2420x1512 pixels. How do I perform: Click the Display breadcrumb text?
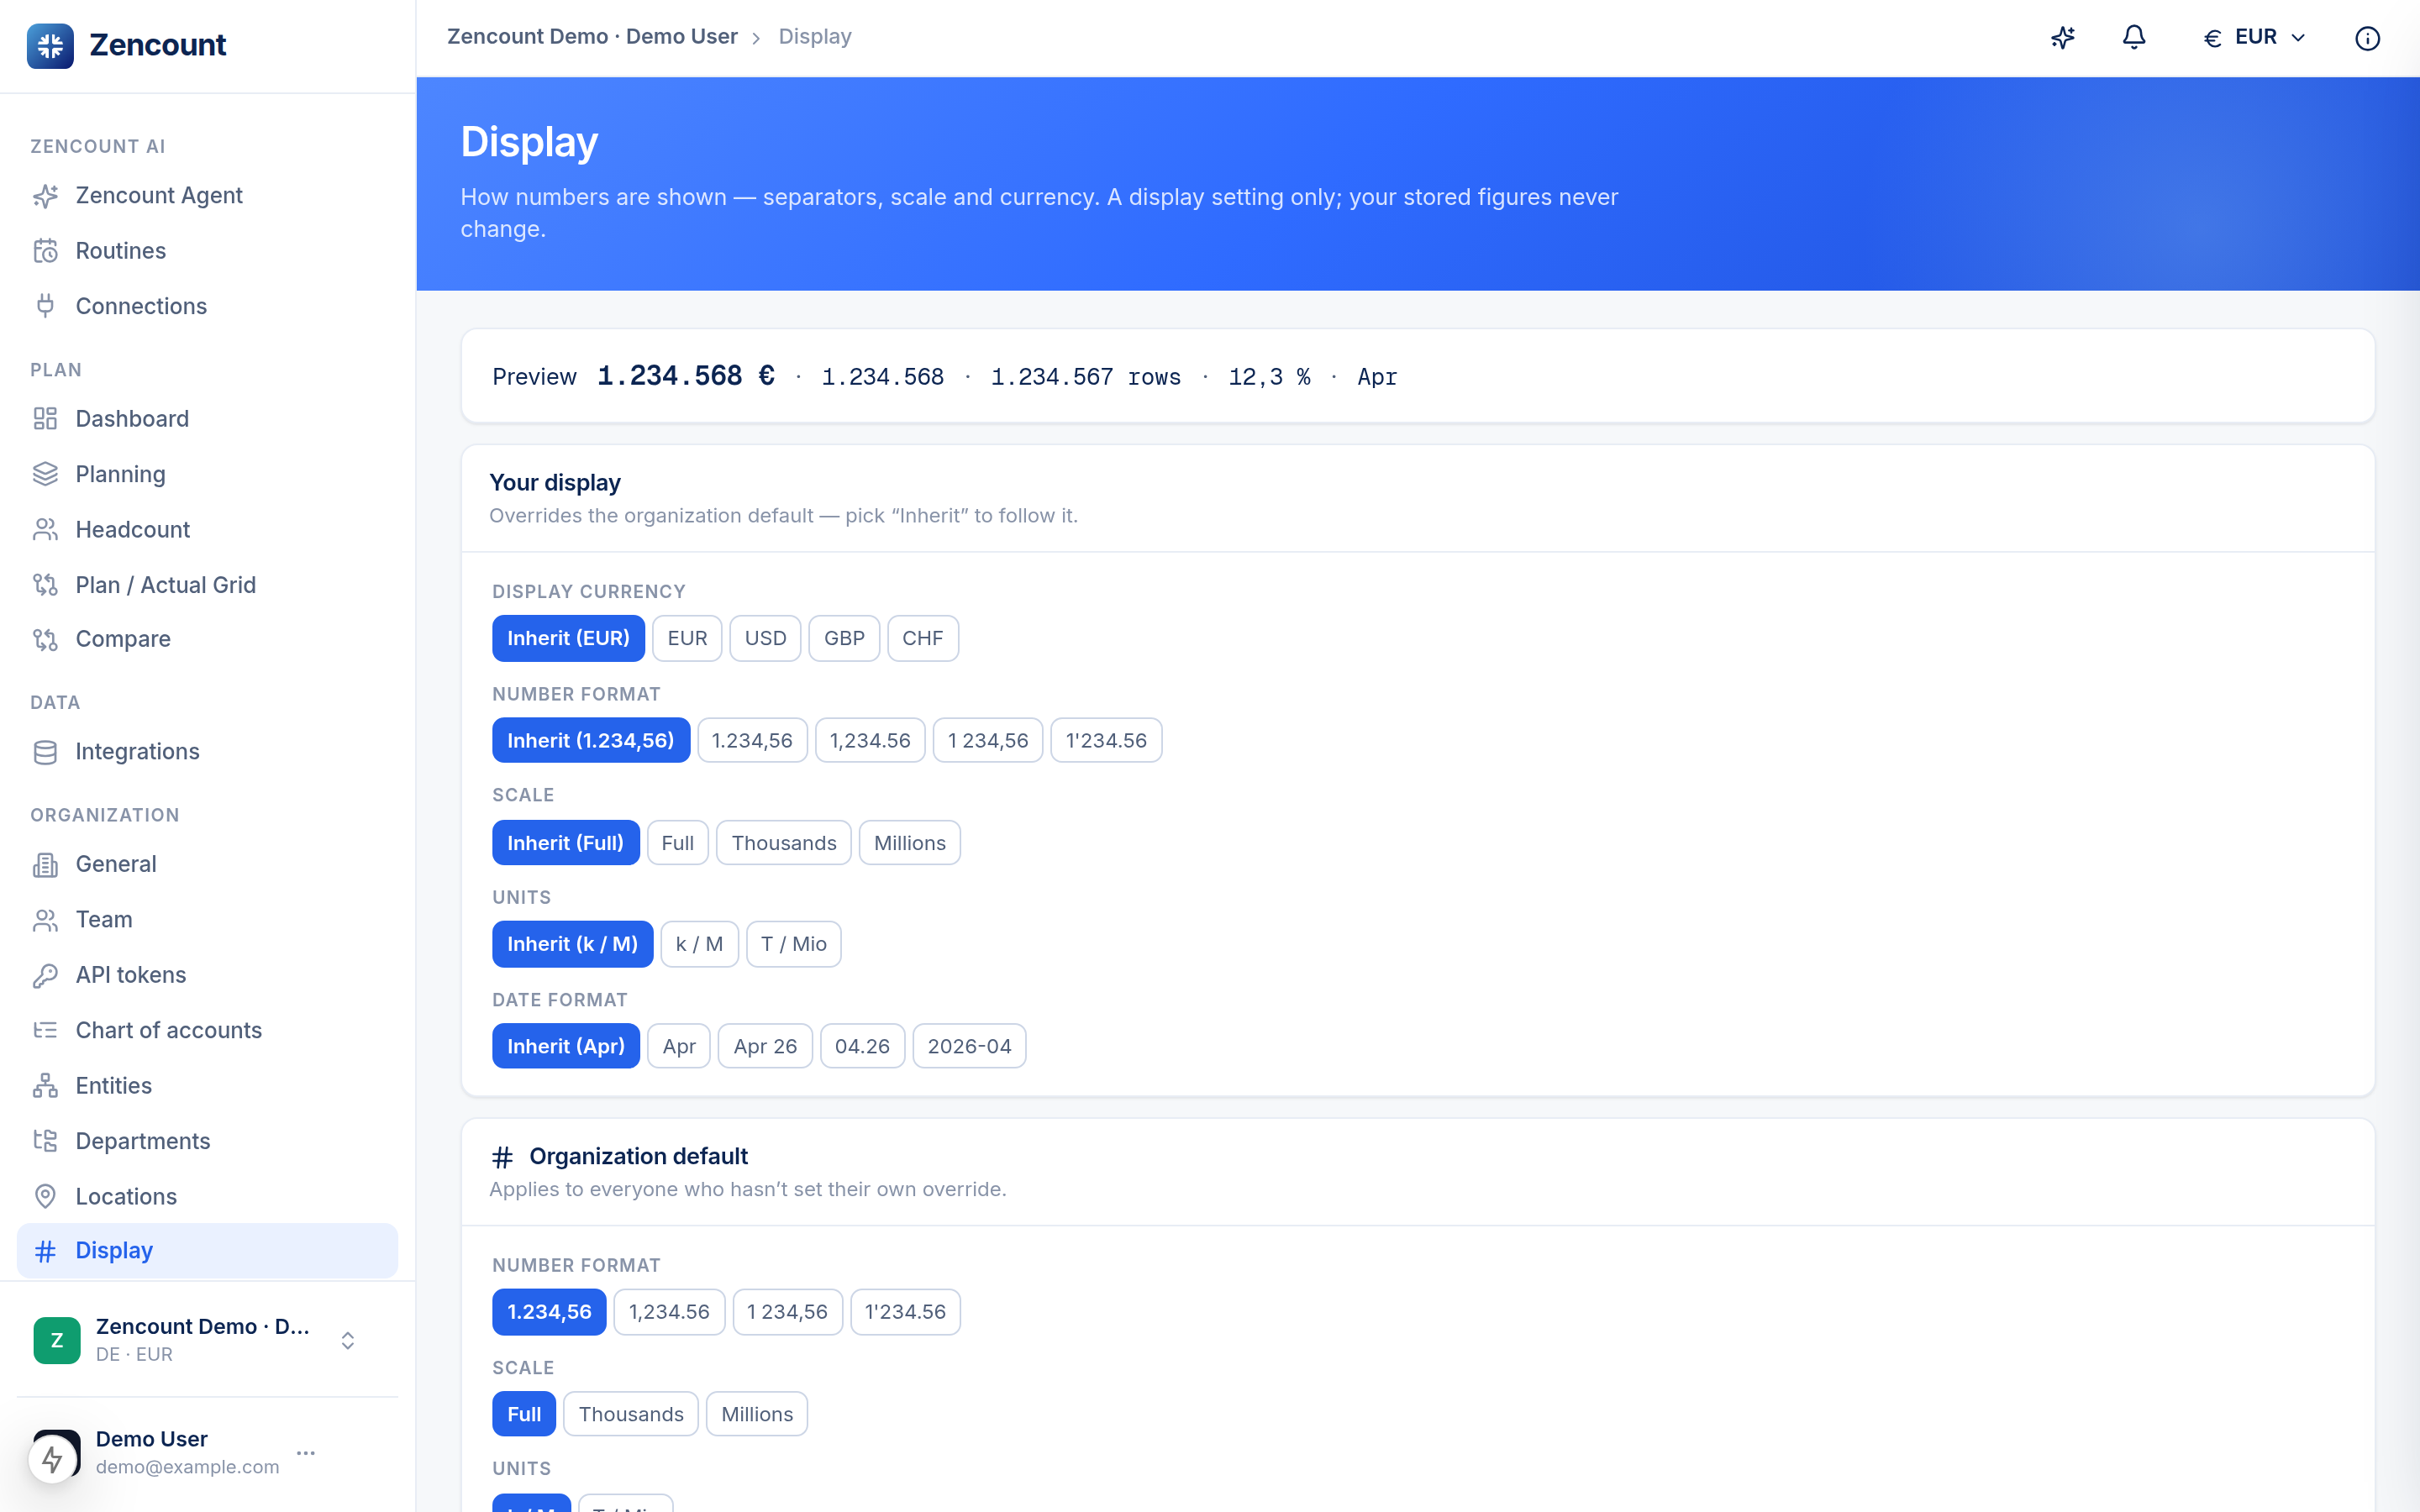(815, 37)
